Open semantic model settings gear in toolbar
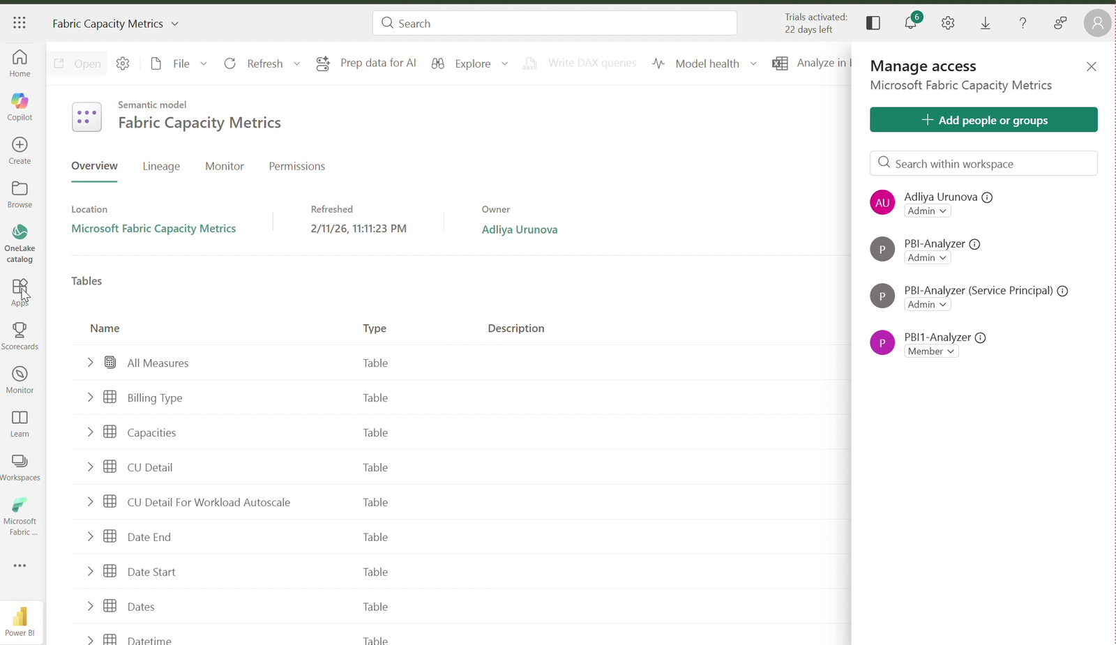The image size is (1116, 645). click(123, 63)
